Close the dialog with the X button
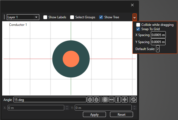 click(132, 5)
